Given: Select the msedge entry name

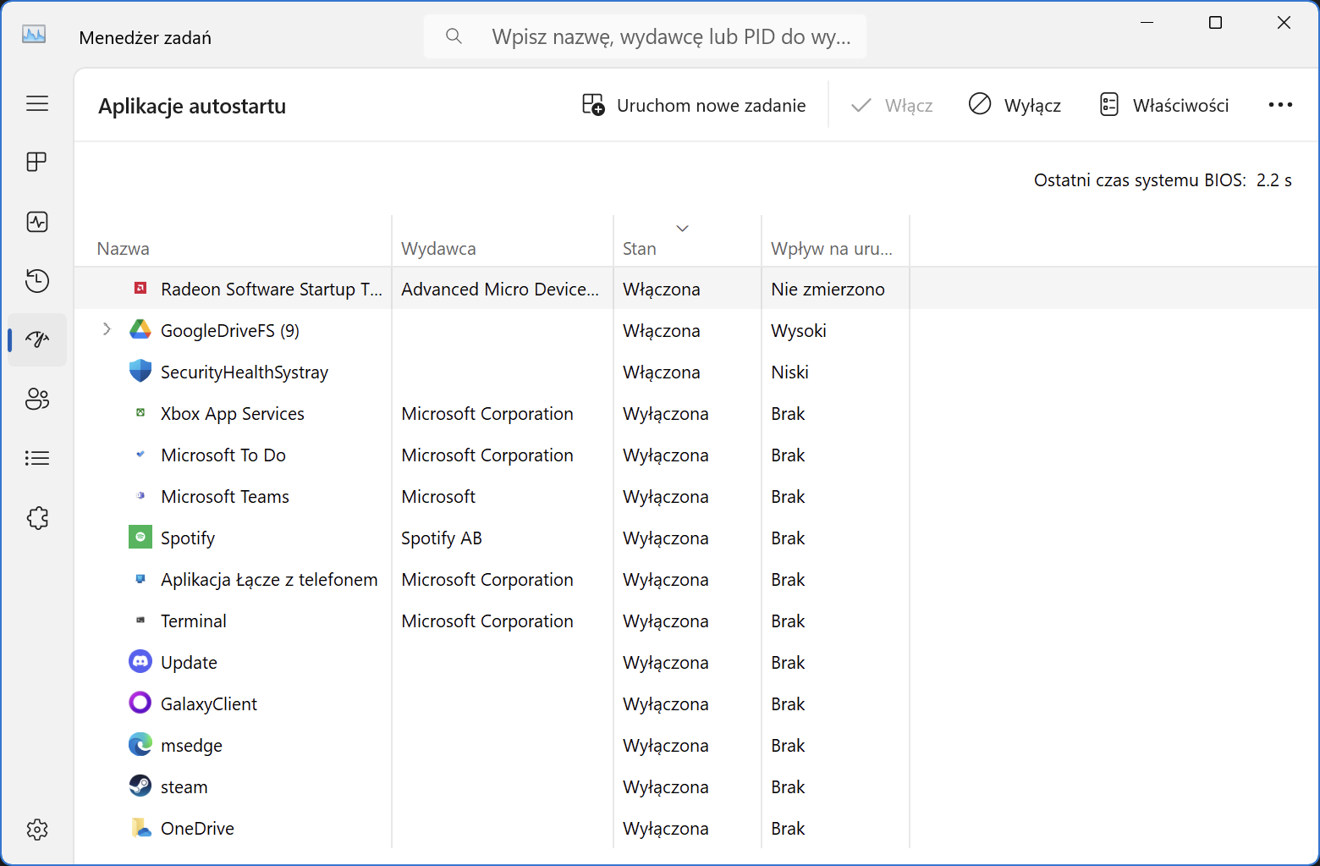Looking at the screenshot, I should pos(191,746).
